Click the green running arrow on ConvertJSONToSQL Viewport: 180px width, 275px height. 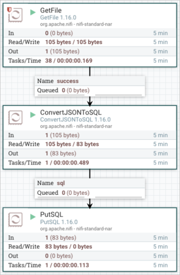tap(33, 115)
